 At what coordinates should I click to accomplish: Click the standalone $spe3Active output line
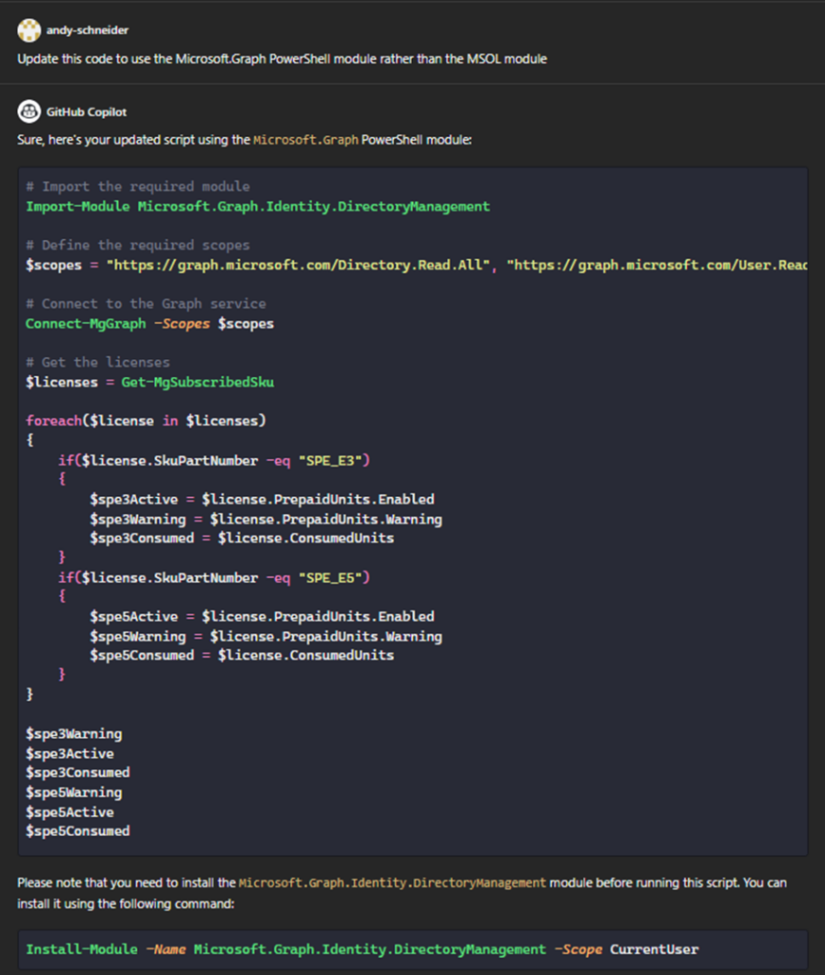tap(70, 754)
